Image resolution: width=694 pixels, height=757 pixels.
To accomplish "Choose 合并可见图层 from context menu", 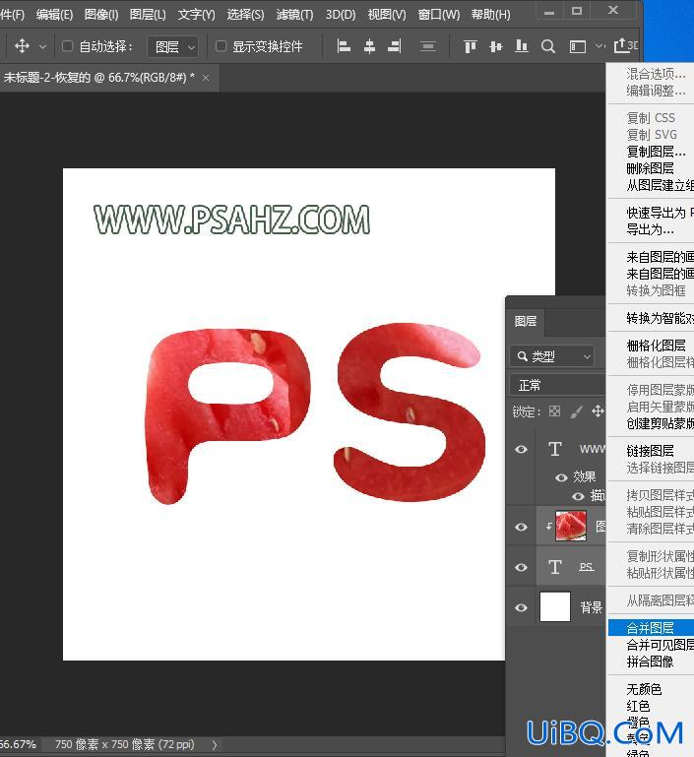I will [651, 645].
